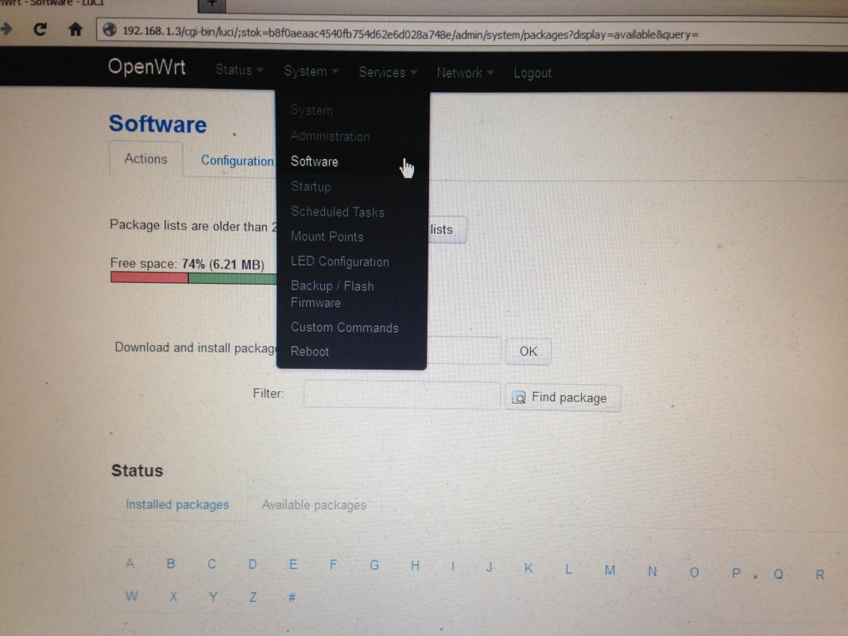Click the Find package button
Image resolution: width=848 pixels, height=636 pixels.
563,397
